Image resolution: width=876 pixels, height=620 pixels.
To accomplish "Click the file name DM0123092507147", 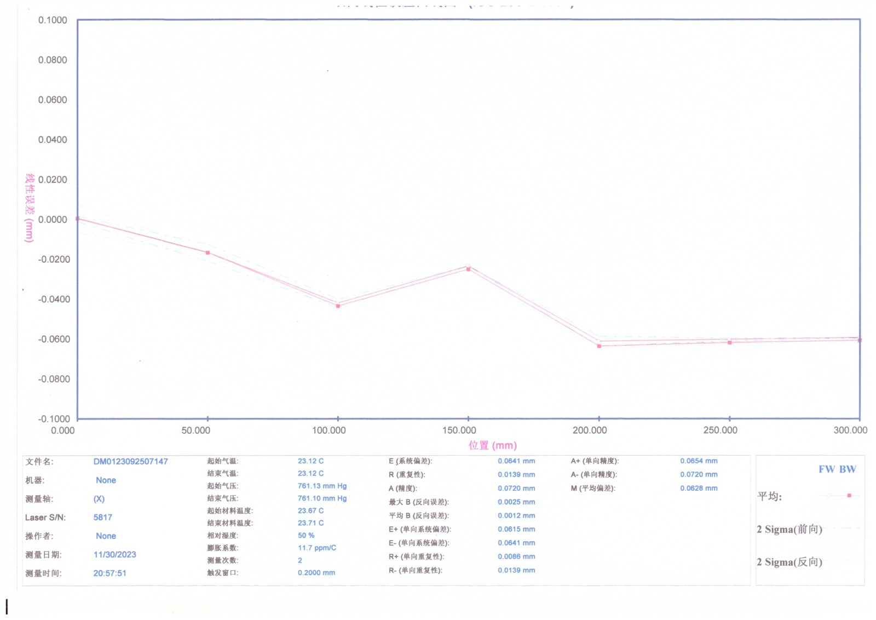I will (130, 462).
